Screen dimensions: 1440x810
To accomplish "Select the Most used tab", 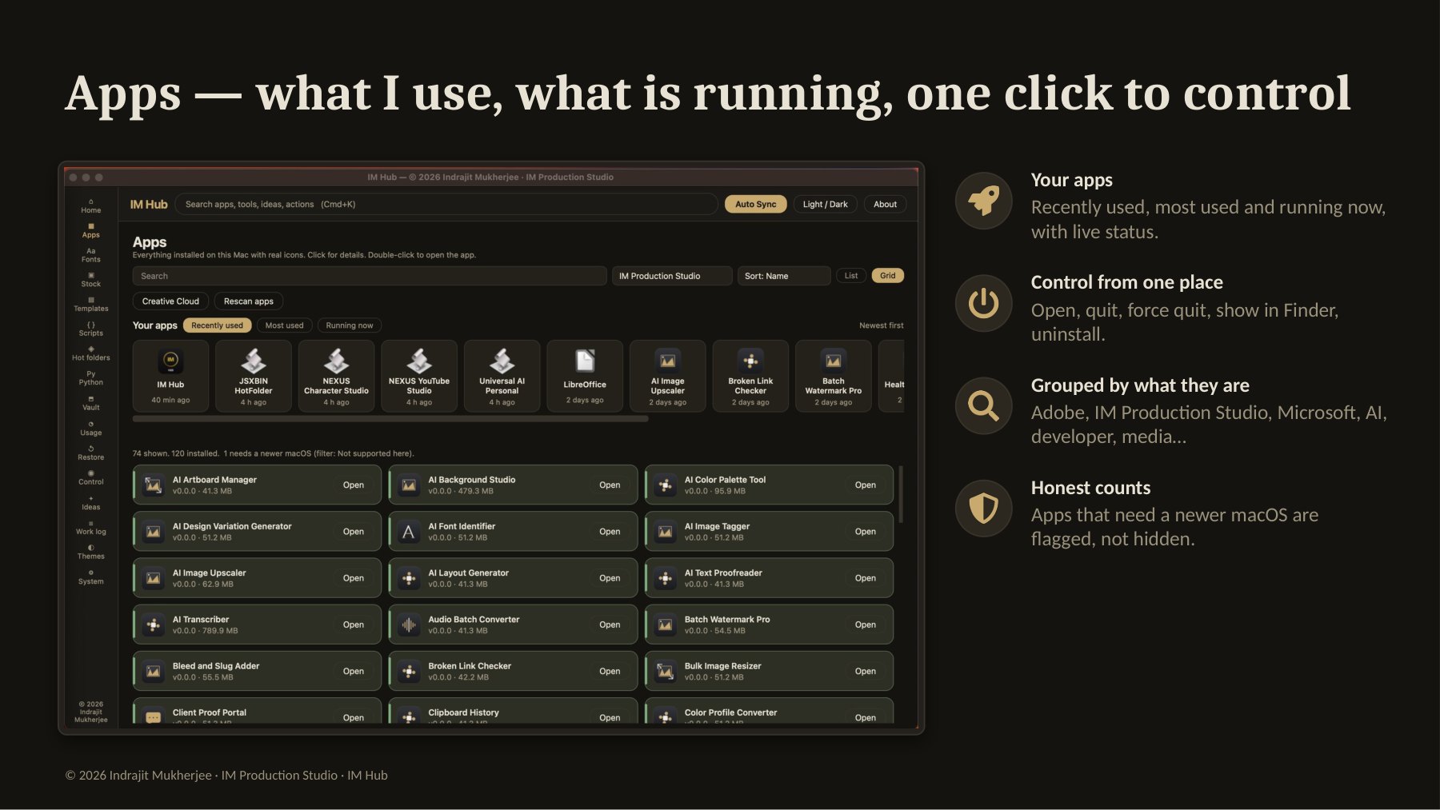I will (284, 325).
